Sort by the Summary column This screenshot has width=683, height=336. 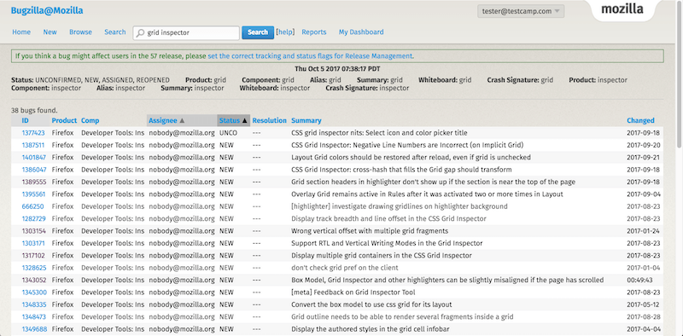[306, 120]
